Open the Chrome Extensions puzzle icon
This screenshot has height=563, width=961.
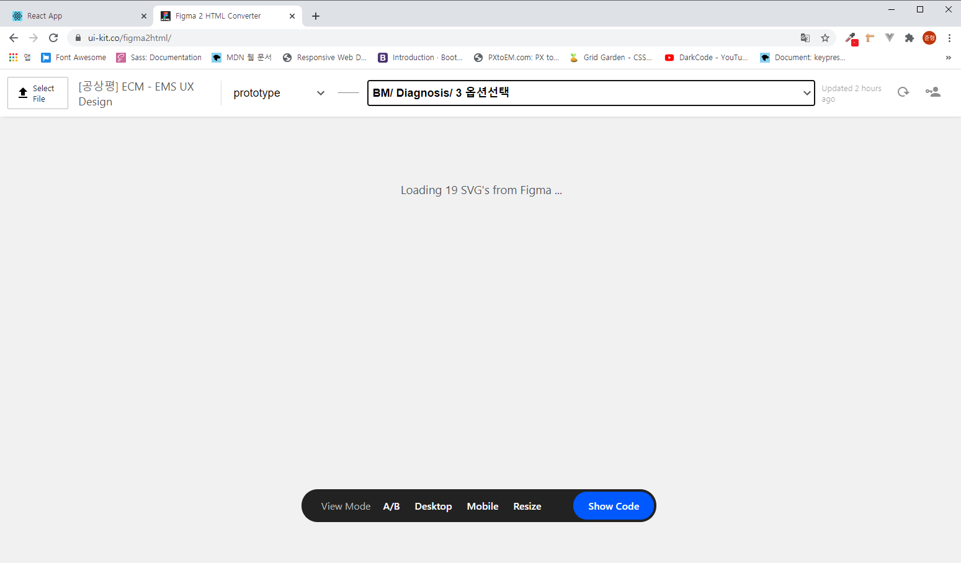[x=909, y=38]
